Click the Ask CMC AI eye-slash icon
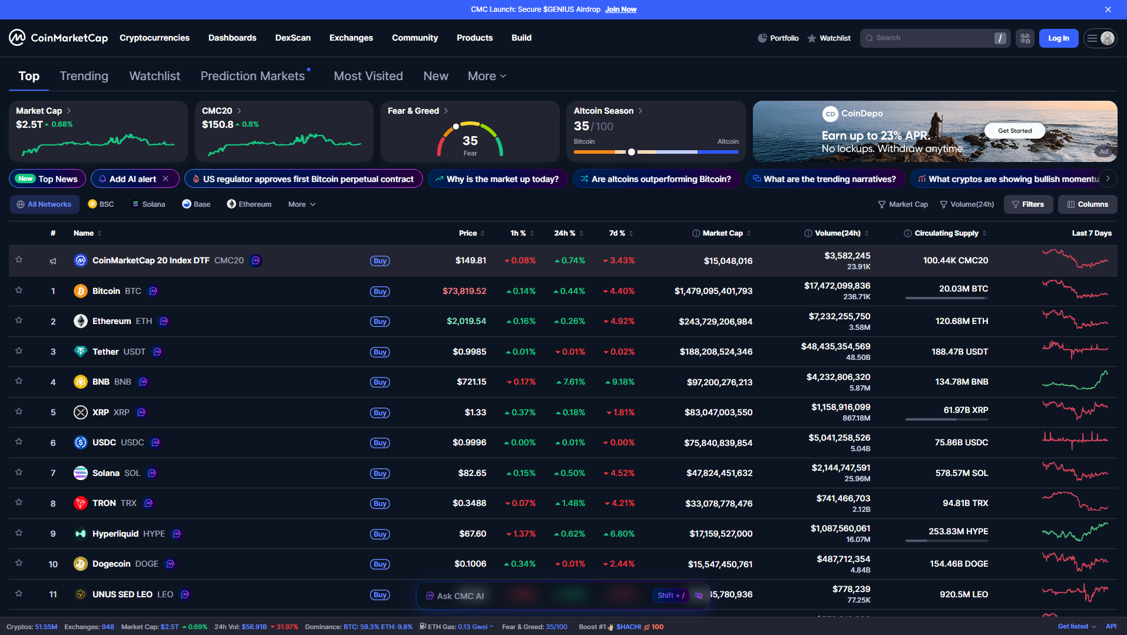 pyautogui.click(x=699, y=596)
